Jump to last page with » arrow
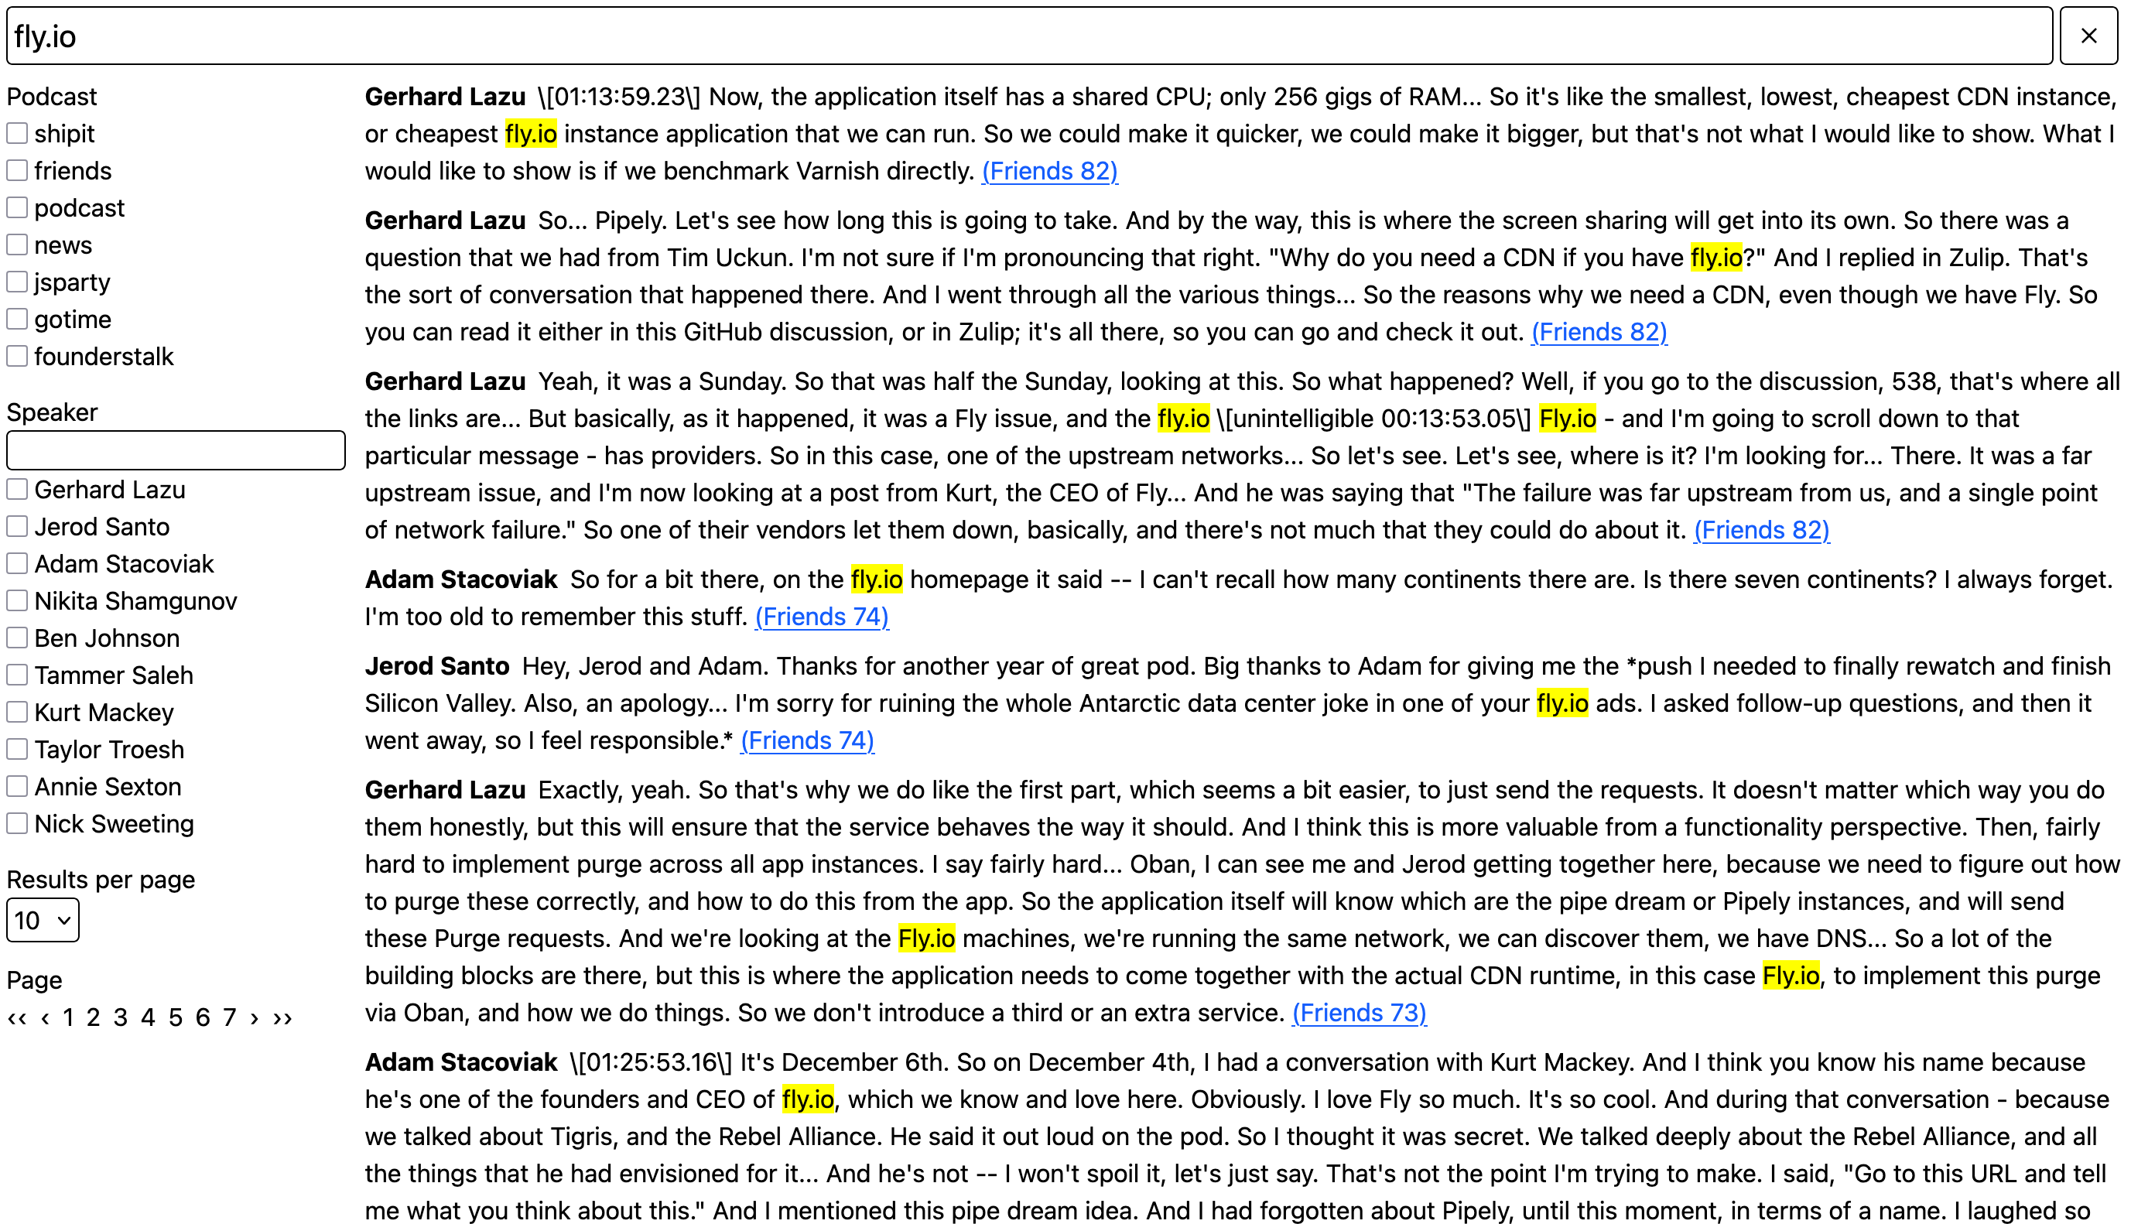The image size is (2131, 1224). [282, 1018]
